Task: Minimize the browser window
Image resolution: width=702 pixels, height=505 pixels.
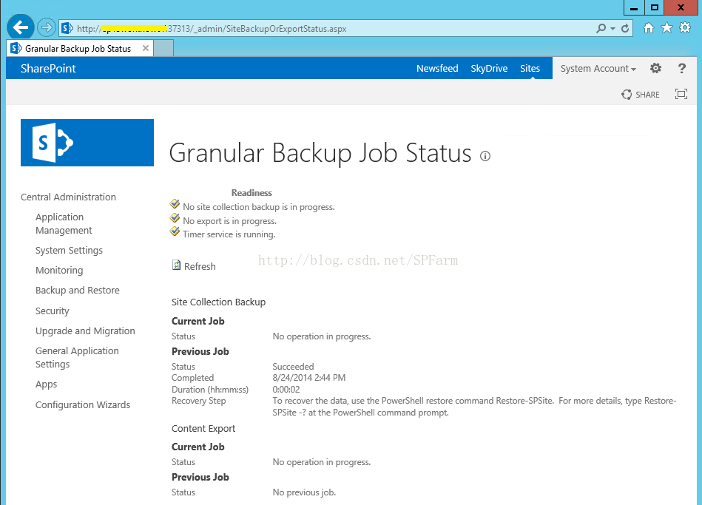Action: click(633, 7)
